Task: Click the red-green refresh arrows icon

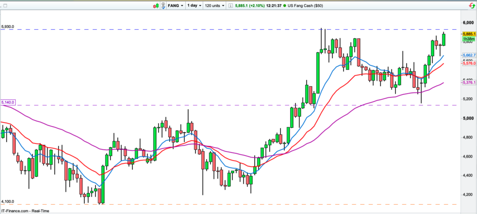Action: pyautogui.click(x=471, y=6)
